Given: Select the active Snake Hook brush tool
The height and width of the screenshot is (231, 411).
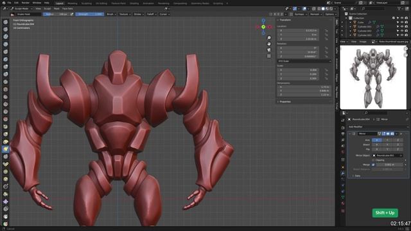Looking at the screenshot, I should pyautogui.click(x=6, y=149).
